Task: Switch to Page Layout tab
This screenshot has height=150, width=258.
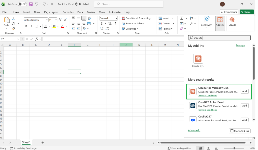Action: click(x=51, y=12)
